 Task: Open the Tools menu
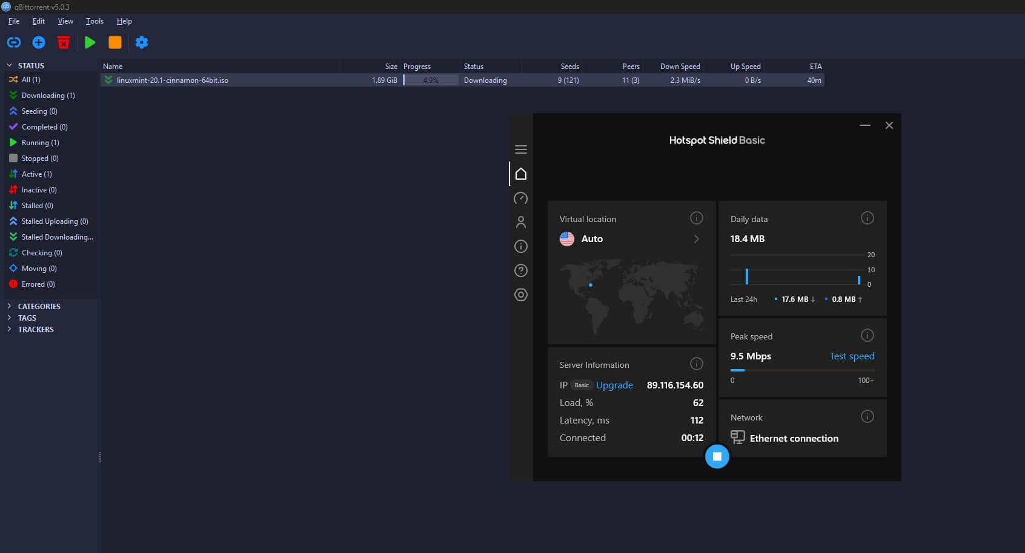pyautogui.click(x=95, y=21)
